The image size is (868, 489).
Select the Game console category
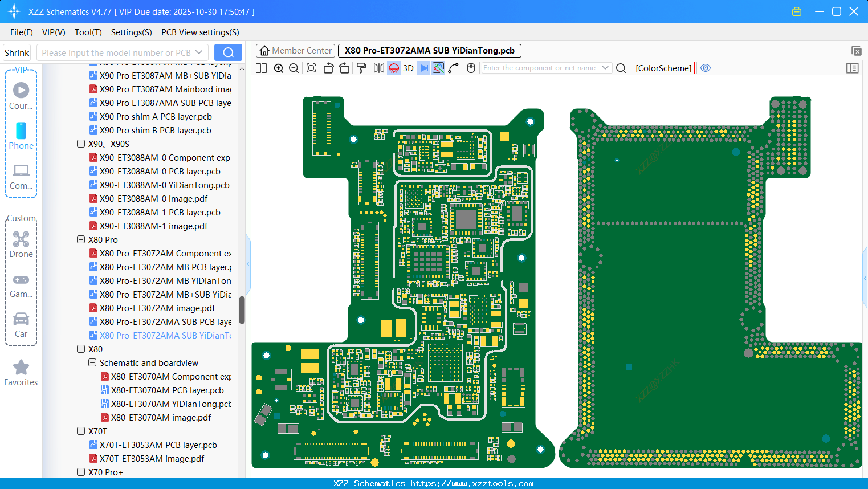[x=21, y=285]
